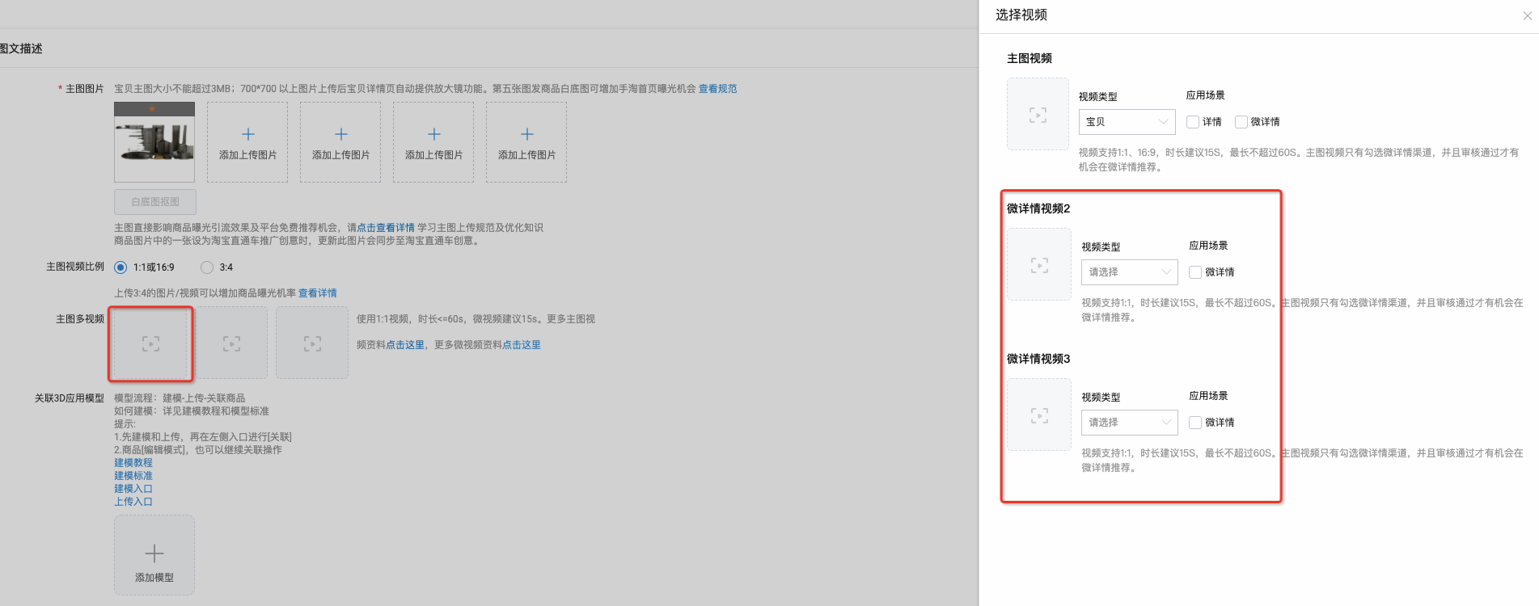Open the 建模入口 link

click(x=133, y=489)
